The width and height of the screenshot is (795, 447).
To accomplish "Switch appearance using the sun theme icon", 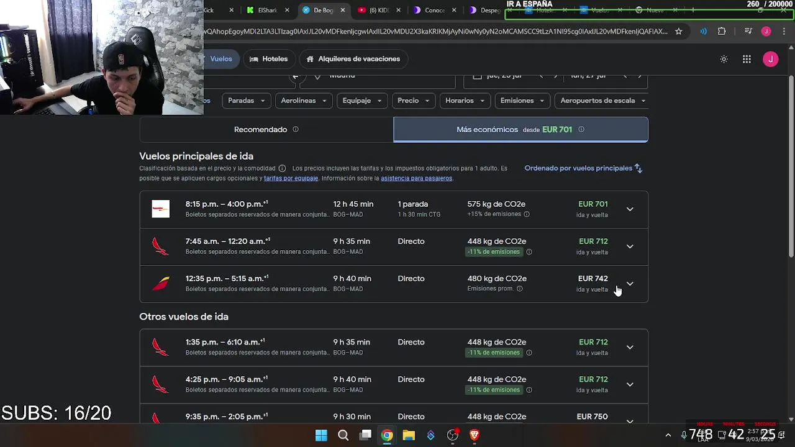I will pyautogui.click(x=724, y=59).
